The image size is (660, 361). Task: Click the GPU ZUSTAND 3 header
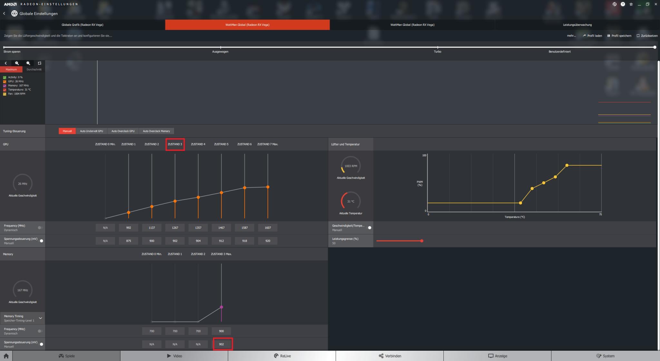175,144
